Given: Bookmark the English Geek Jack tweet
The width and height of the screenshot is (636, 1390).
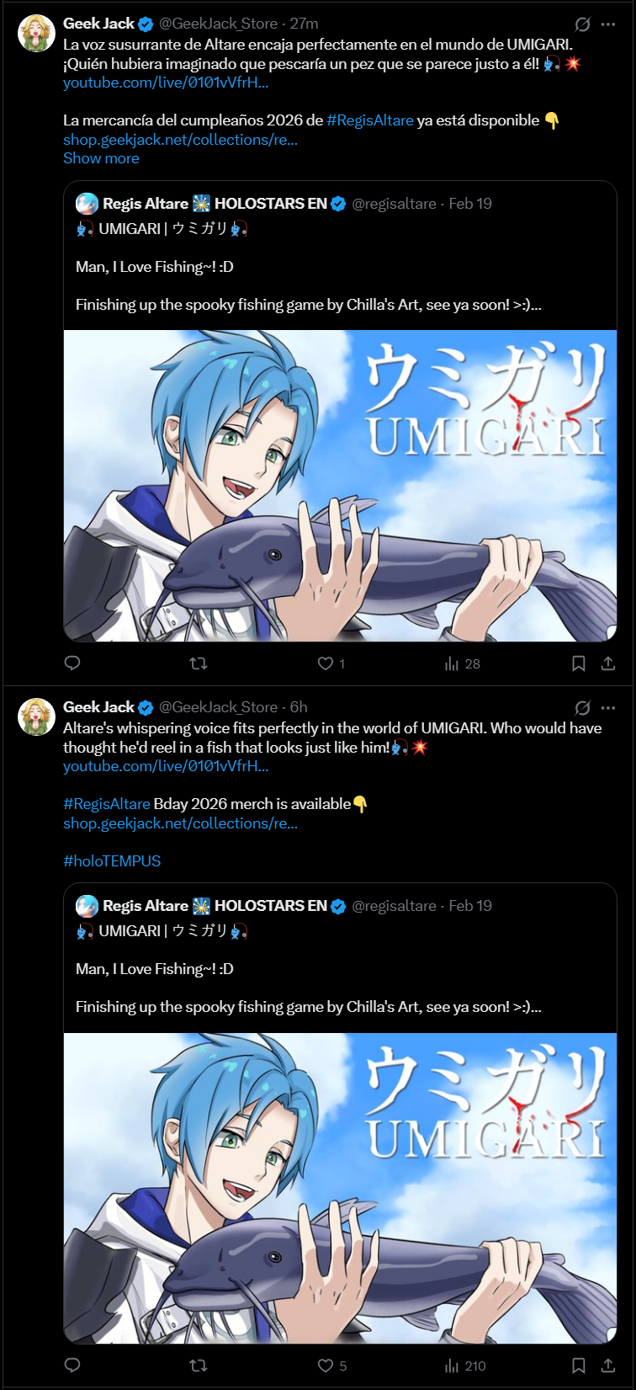Looking at the screenshot, I should pyautogui.click(x=579, y=1366).
